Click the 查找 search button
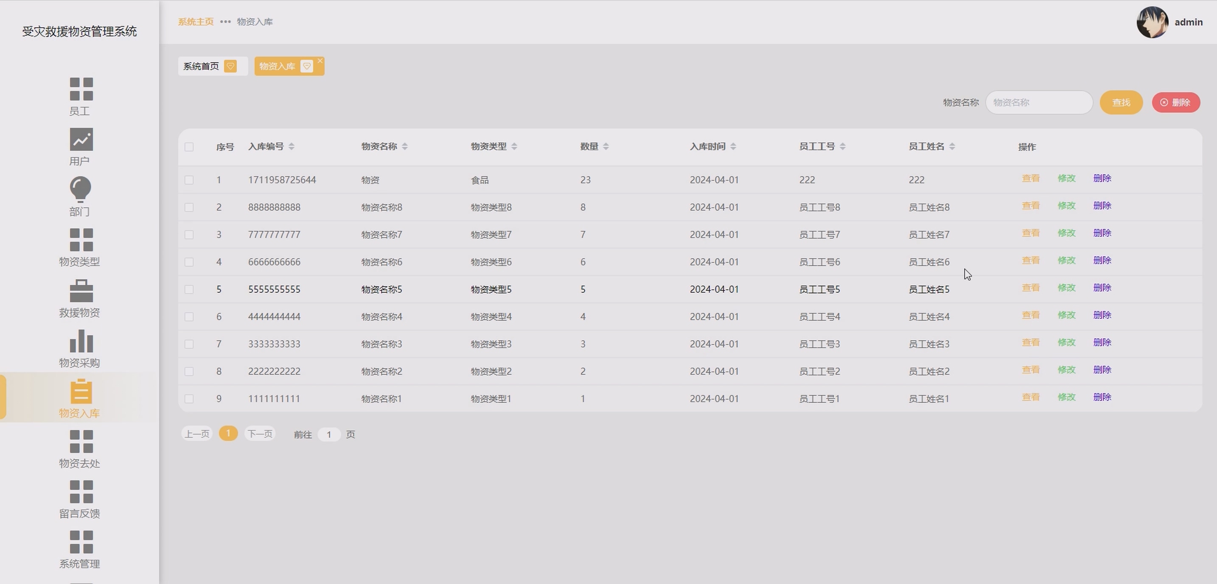This screenshot has width=1217, height=584. (1121, 103)
